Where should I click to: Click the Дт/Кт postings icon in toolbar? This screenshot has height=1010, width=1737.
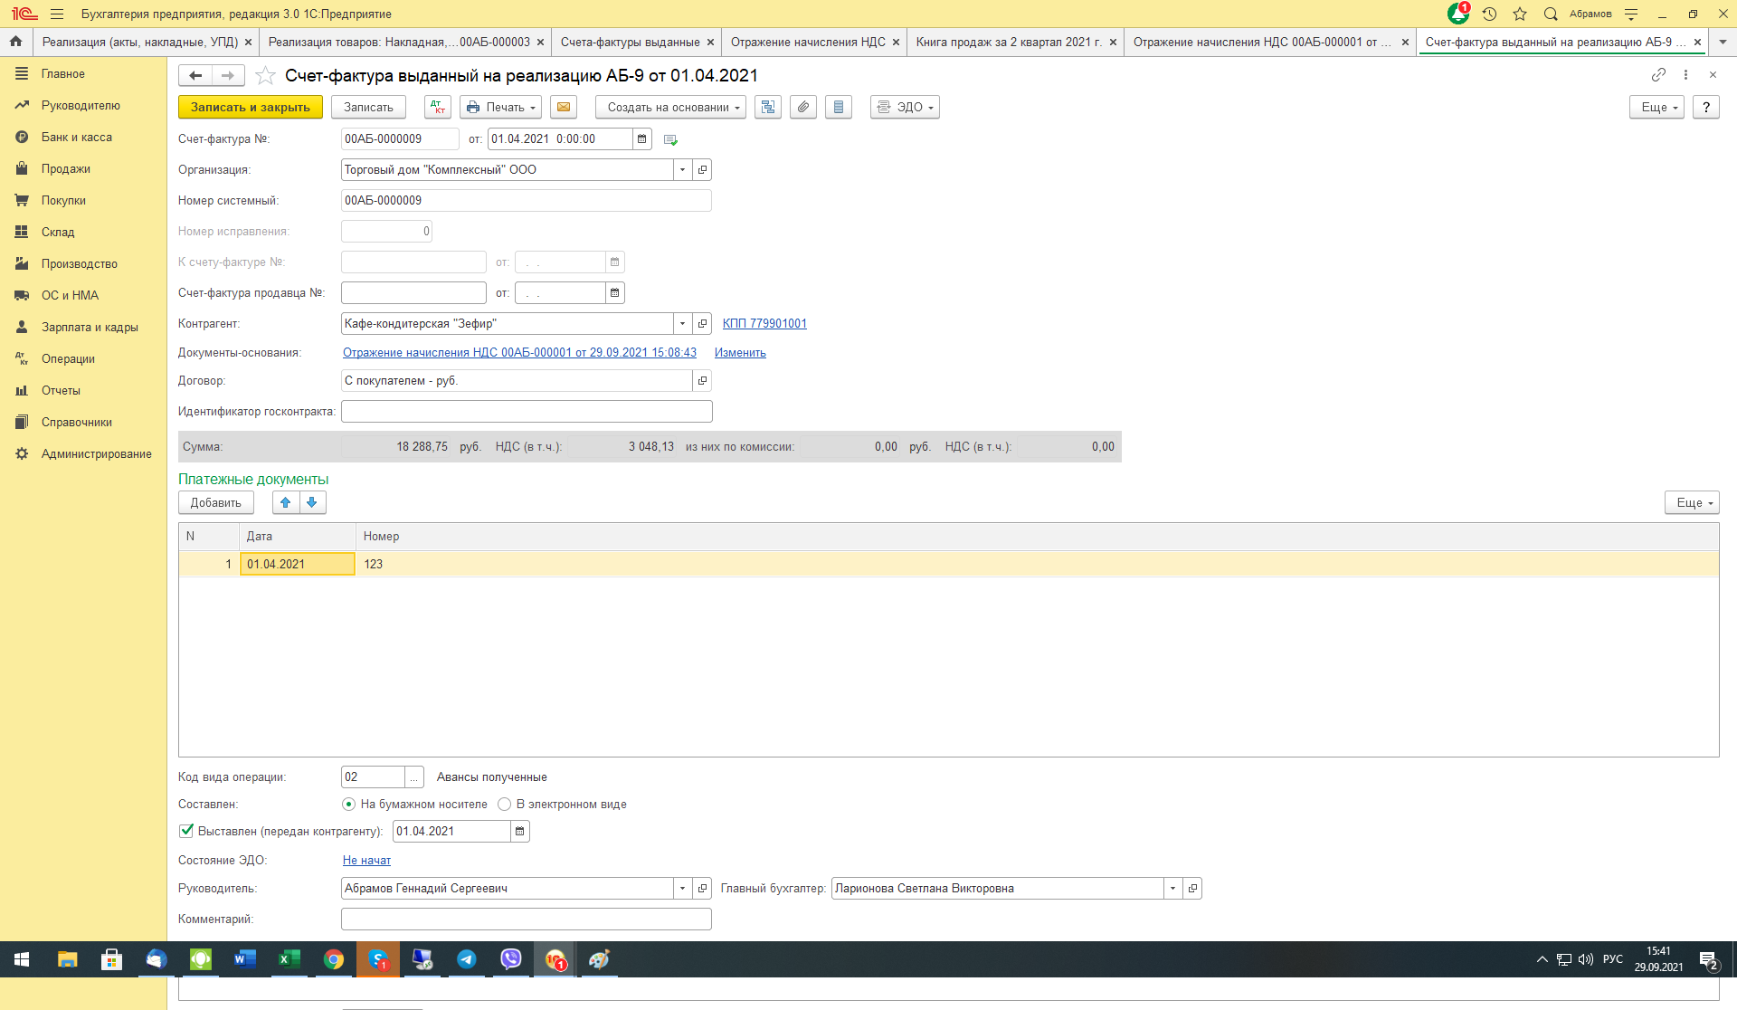click(438, 107)
